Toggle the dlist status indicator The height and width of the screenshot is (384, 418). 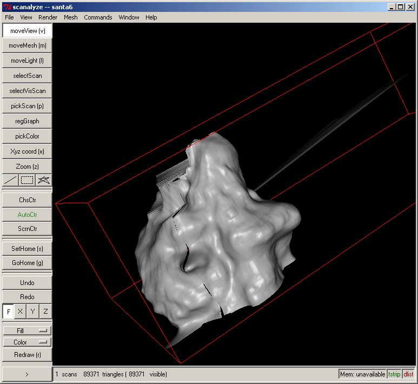click(408, 374)
